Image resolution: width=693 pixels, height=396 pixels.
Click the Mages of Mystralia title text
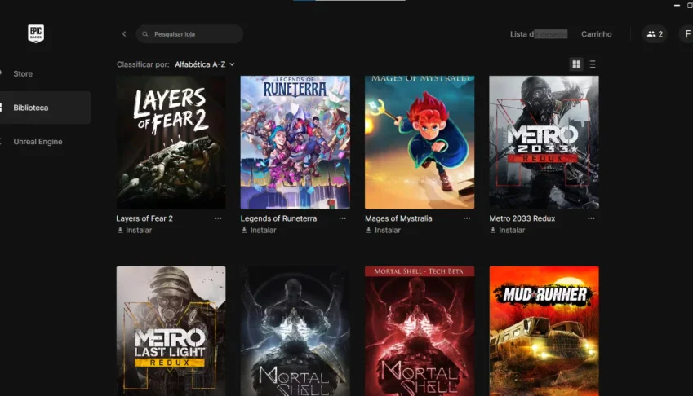coord(398,218)
